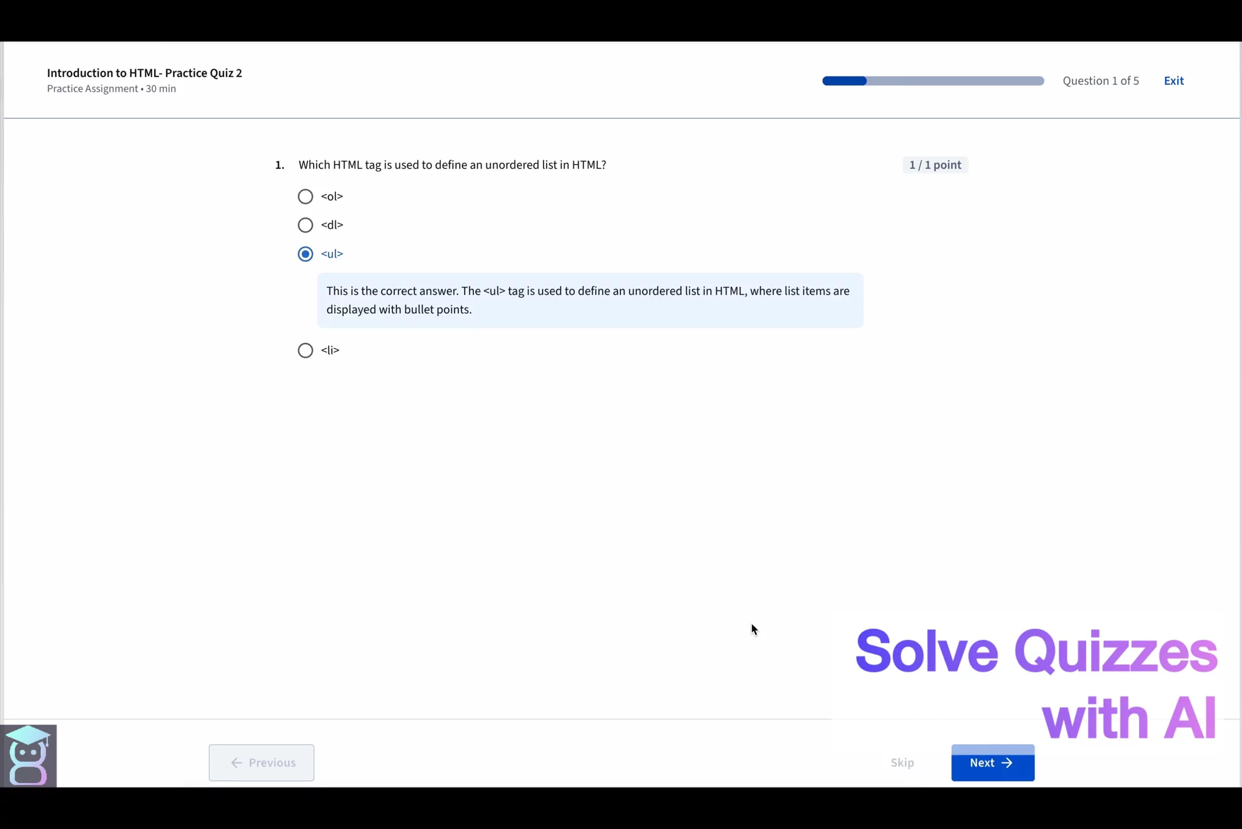Click the arrow icon in Next button

click(1007, 763)
